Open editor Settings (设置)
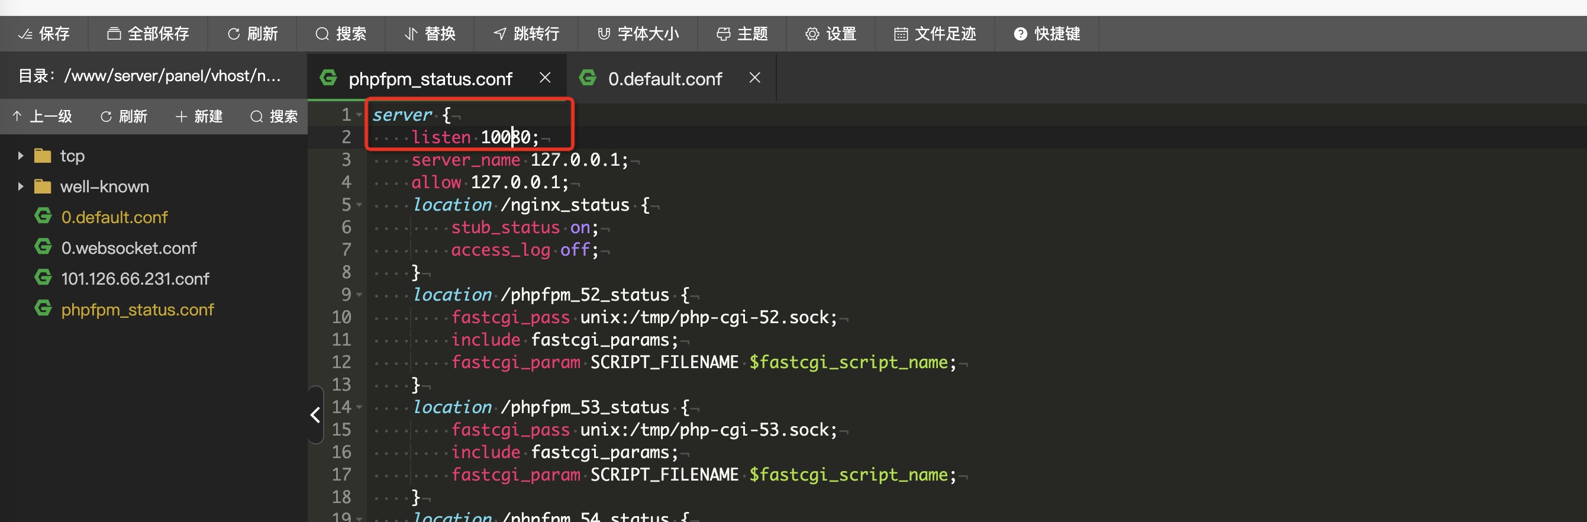The width and height of the screenshot is (1587, 522). click(x=830, y=34)
